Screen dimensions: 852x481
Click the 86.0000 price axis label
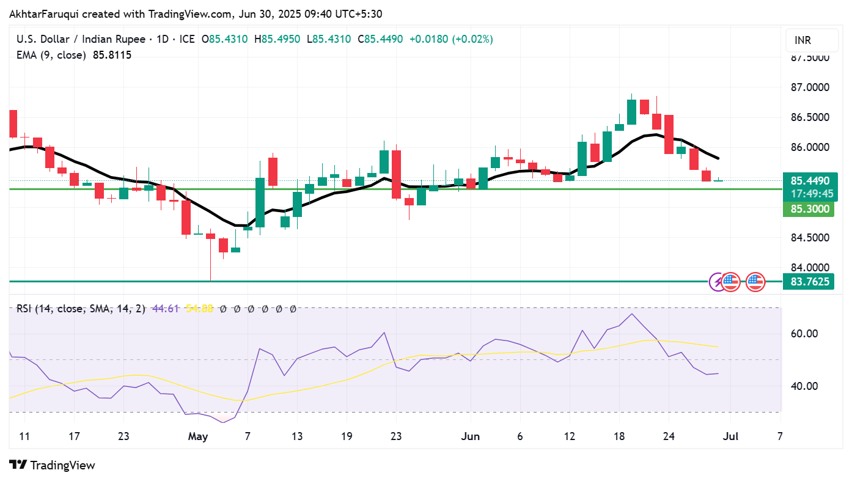tap(810, 147)
